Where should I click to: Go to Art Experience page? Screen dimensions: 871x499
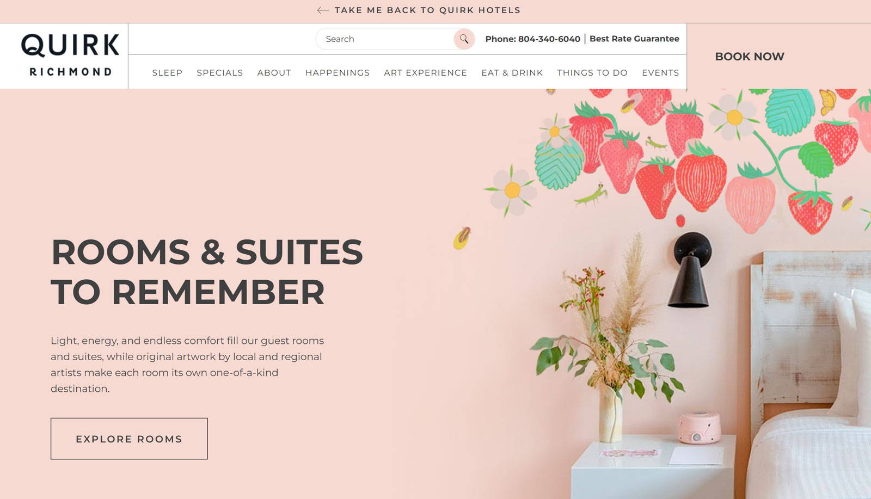click(x=426, y=72)
